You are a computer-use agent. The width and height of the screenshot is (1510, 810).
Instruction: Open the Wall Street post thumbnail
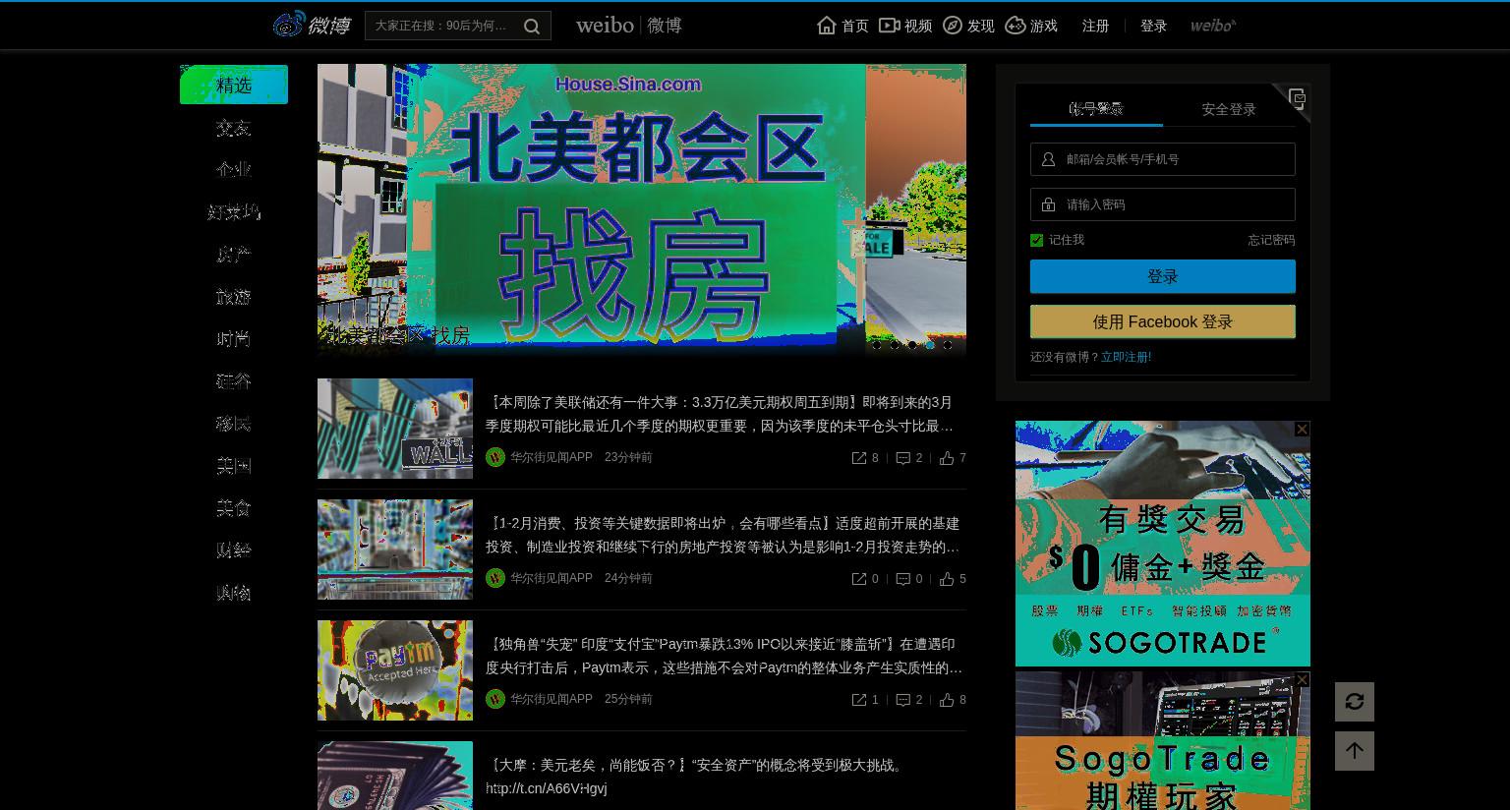tap(395, 429)
